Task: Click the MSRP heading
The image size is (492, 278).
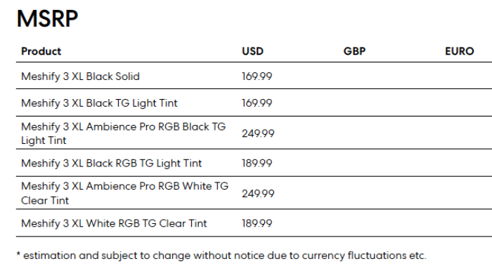Action: click(47, 19)
